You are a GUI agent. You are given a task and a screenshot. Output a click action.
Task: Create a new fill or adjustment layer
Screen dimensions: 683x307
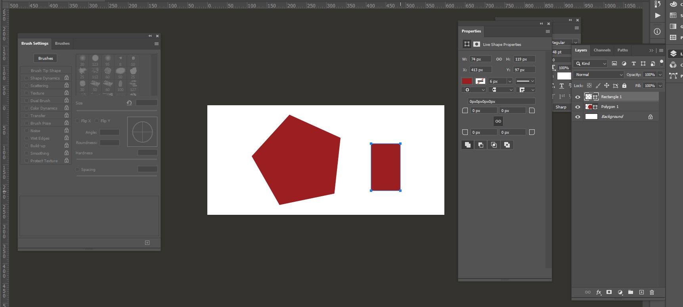pos(620,292)
